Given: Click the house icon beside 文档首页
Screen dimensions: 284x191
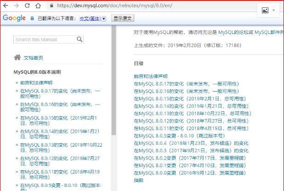Looking at the screenshot, I should point(17,57).
